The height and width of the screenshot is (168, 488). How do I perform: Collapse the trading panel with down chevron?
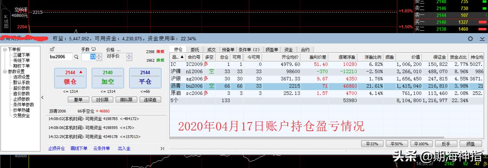pyautogui.click(x=482, y=39)
